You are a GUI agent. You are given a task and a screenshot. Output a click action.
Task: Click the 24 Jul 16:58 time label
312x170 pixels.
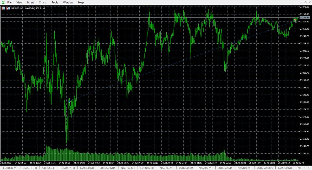click(65, 163)
